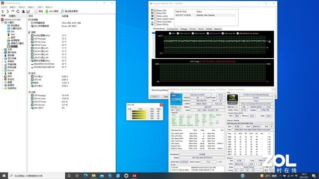
Task: Click the NVIDIA GeForce logo in HWiNFO
Action: click(x=232, y=99)
